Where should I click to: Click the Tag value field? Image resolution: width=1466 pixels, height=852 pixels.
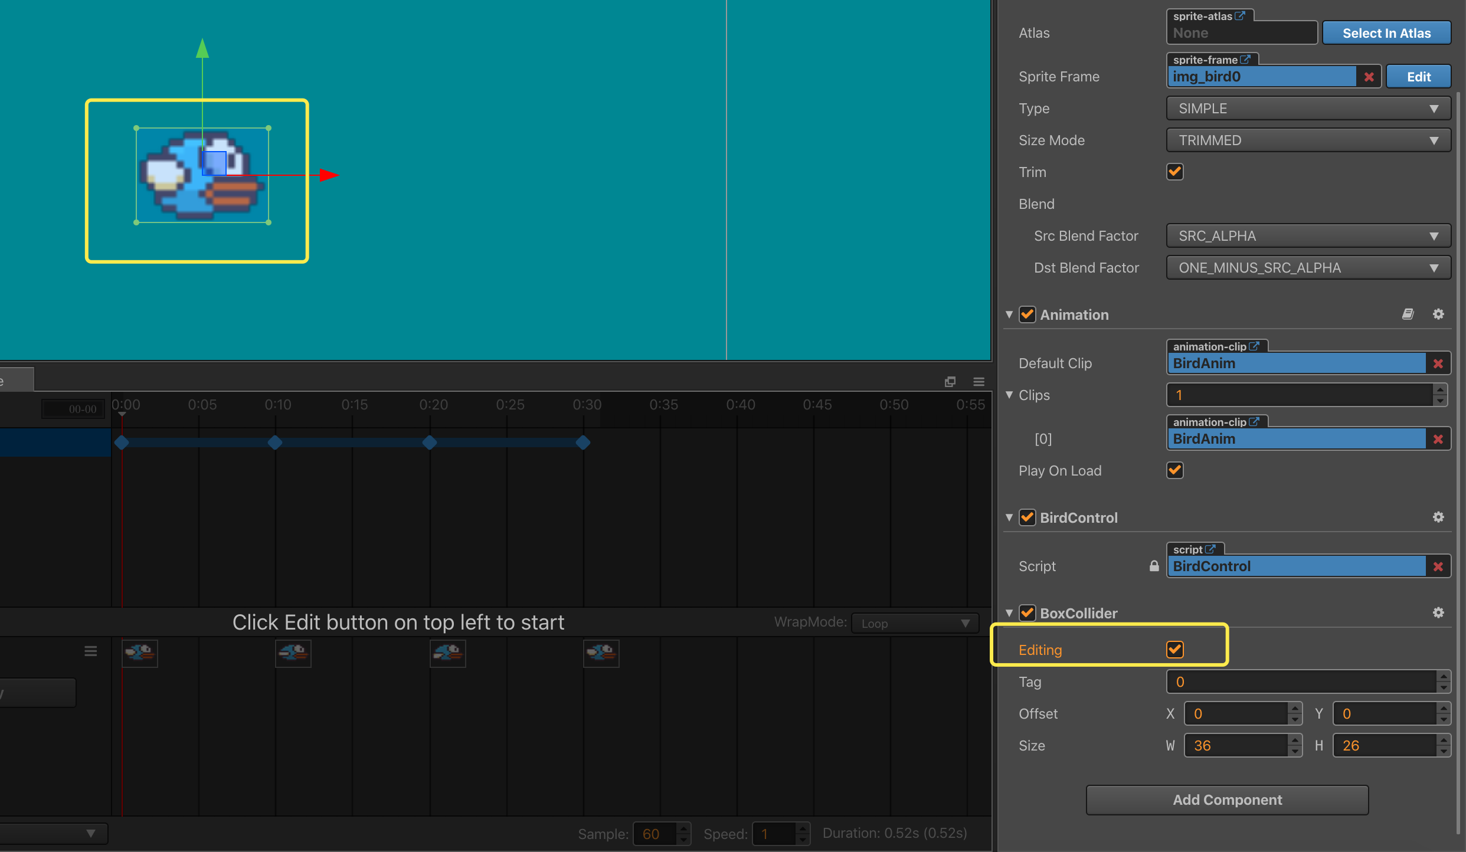1301,682
